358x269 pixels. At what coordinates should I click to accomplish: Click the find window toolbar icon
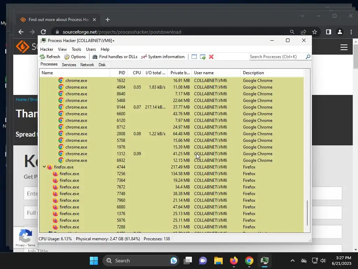(x=194, y=57)
